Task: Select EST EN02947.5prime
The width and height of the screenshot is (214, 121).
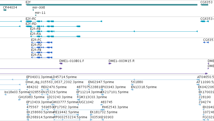Action: point(101,82)
